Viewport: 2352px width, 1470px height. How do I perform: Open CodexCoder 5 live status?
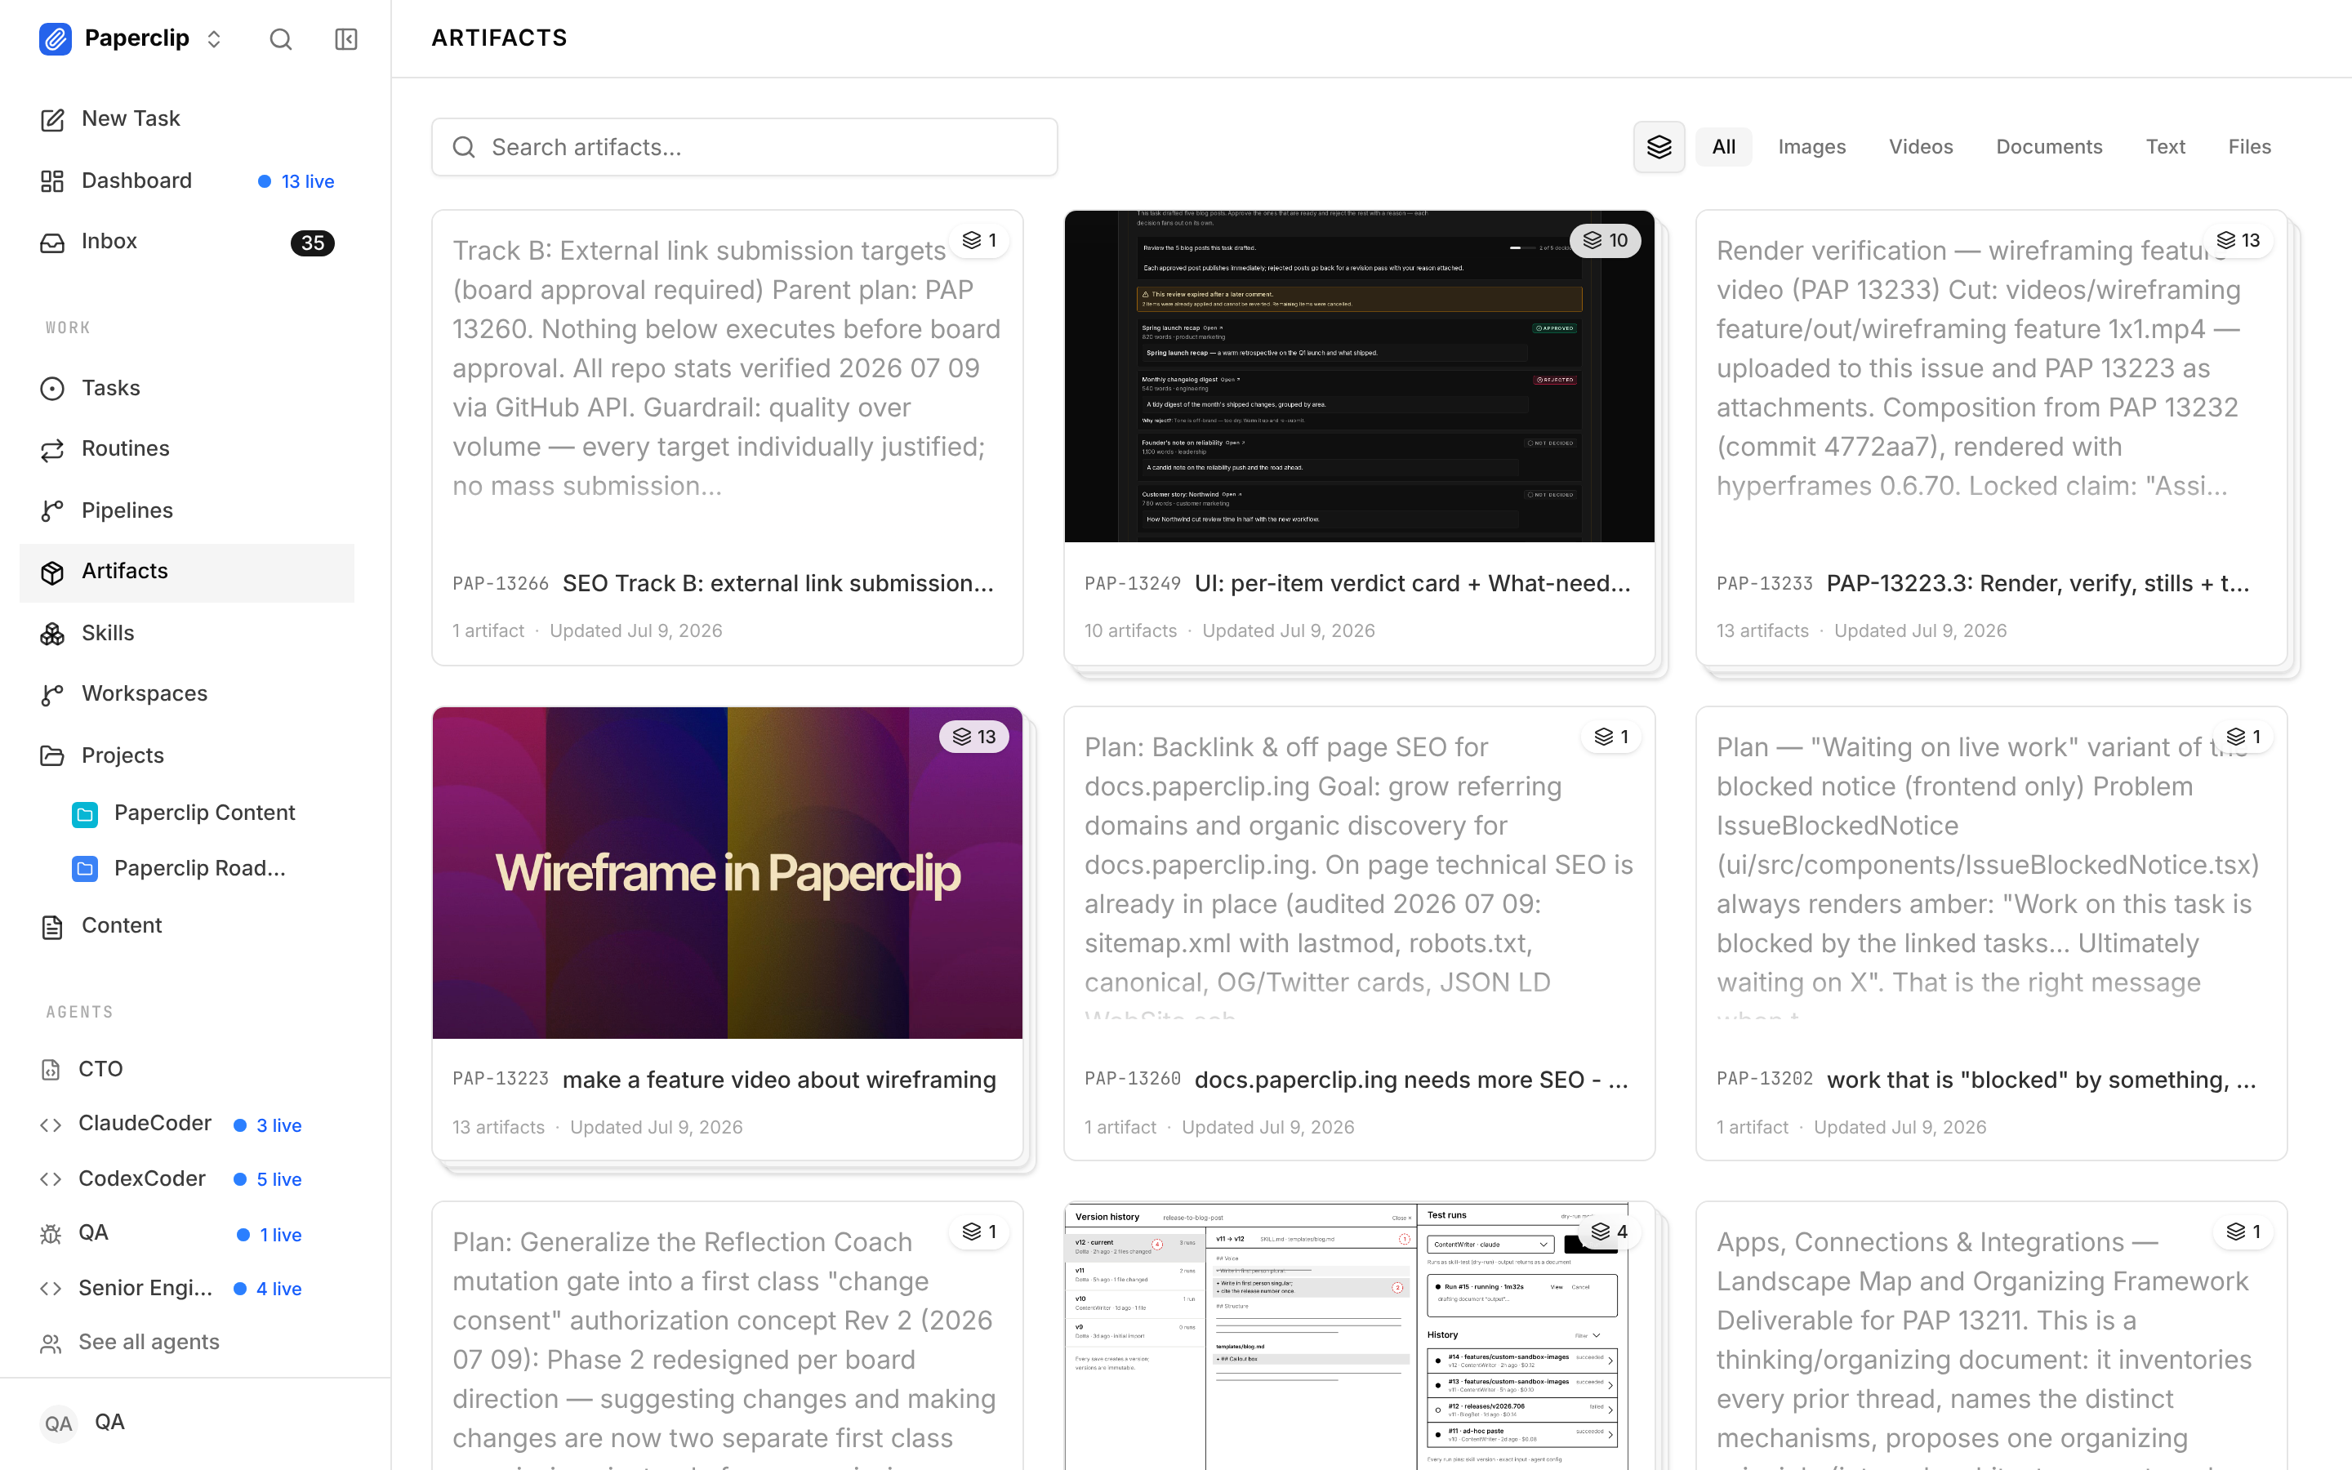click(268, 1179)
